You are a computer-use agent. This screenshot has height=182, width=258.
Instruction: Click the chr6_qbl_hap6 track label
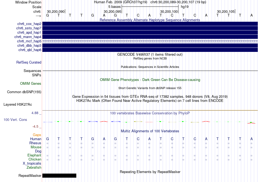tap(30, 50)
